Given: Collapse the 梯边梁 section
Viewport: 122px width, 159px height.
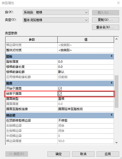Looking at the screenshot, I should click(111, 115).
